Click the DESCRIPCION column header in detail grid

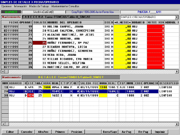point(169,83)
